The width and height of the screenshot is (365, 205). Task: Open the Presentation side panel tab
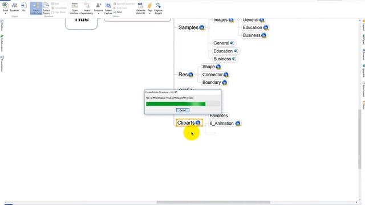point(2,64)
